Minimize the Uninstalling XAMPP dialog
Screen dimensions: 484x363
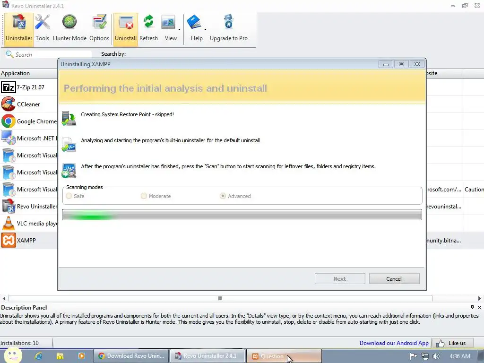386,64
